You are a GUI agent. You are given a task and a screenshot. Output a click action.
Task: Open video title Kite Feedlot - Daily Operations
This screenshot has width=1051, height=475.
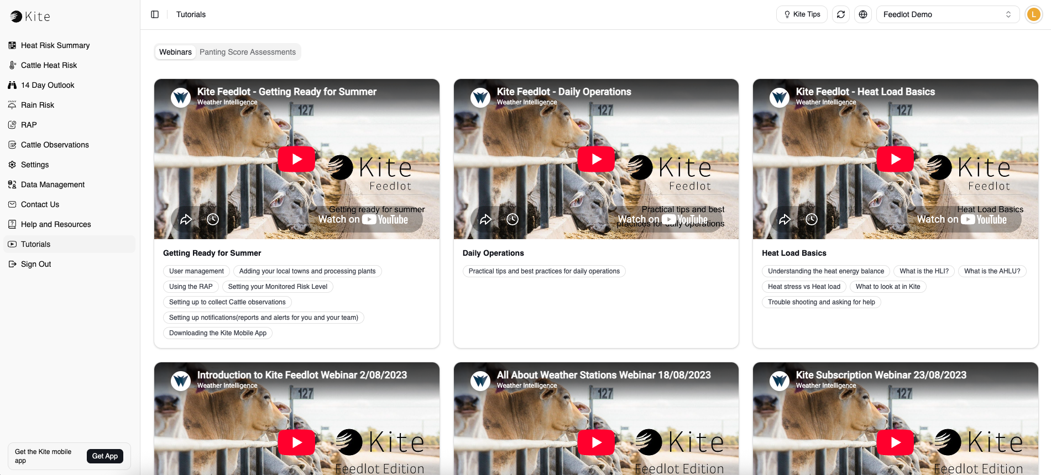[x=564, y=92]
